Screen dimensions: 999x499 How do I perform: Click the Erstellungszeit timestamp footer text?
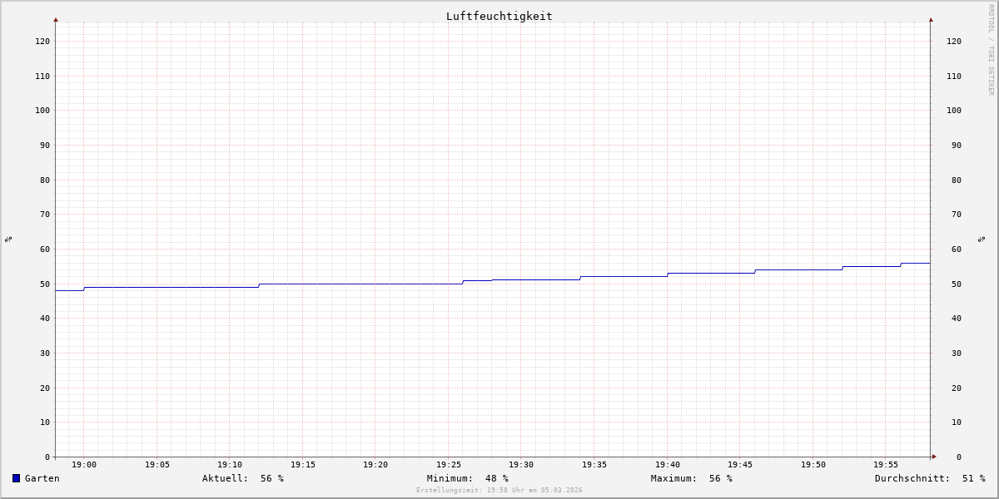pyautogui.click(x=499, y=490)
